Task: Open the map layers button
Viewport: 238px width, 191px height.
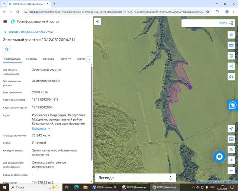Action: 231,35
